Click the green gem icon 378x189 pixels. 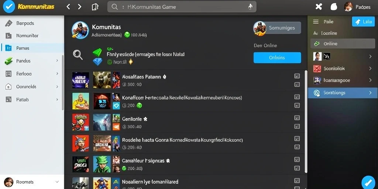(x=97, y=52)
